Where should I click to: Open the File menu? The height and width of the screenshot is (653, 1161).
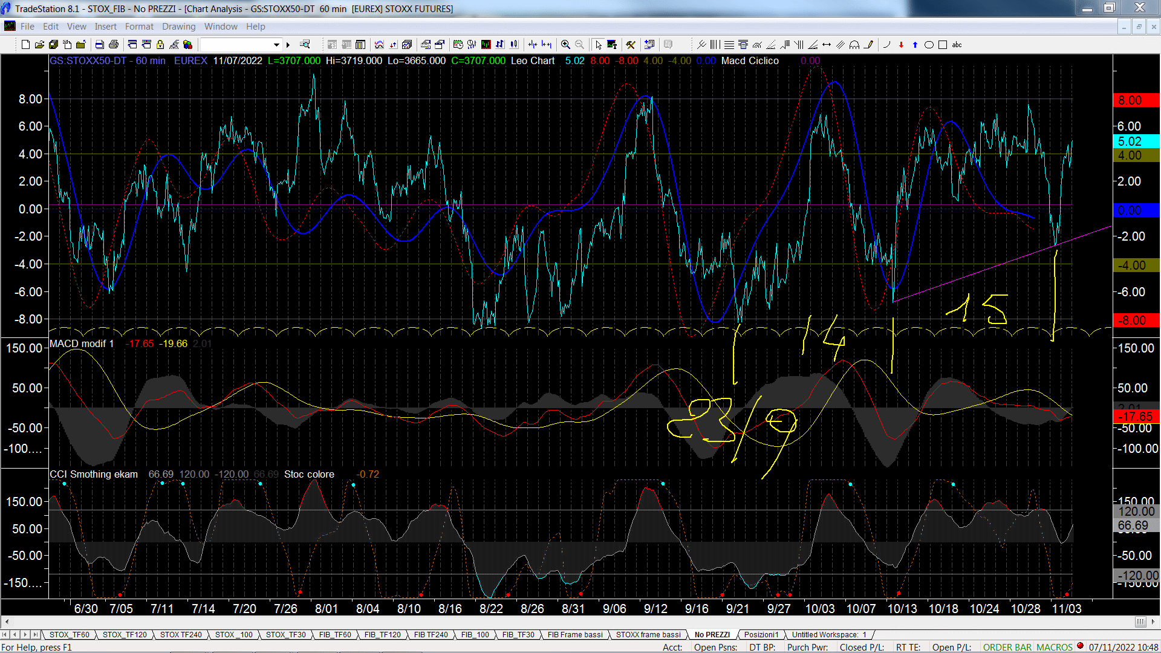[27, 27]
